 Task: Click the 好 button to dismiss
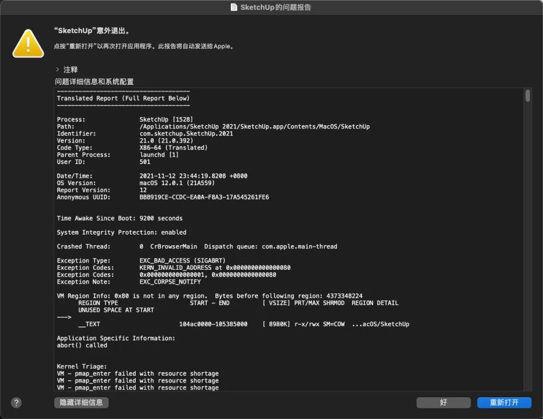coord(443,402)
